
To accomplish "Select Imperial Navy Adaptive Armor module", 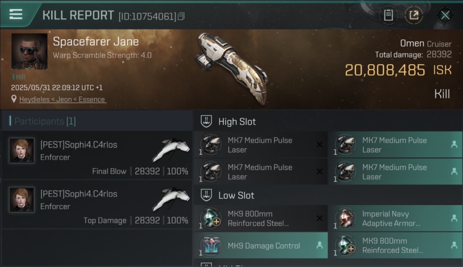I will pyautogui.click(x=395, y=219).
